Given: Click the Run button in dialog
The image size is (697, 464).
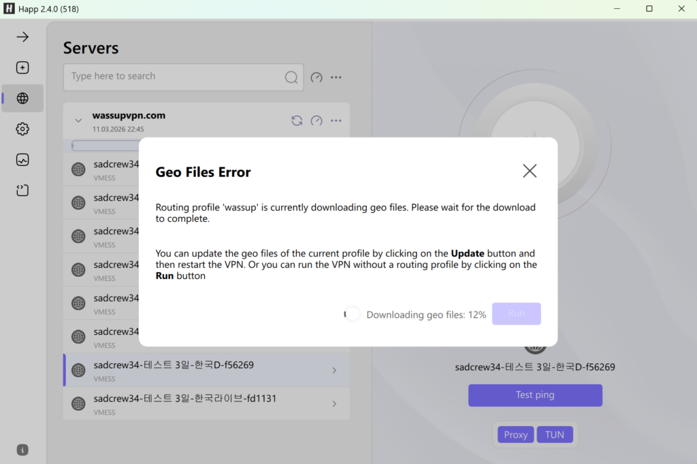Looking at the screenshot, I should tap(516, 314).
